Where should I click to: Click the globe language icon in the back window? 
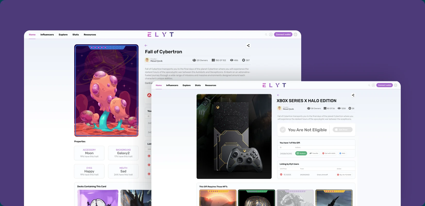(296, 35)
